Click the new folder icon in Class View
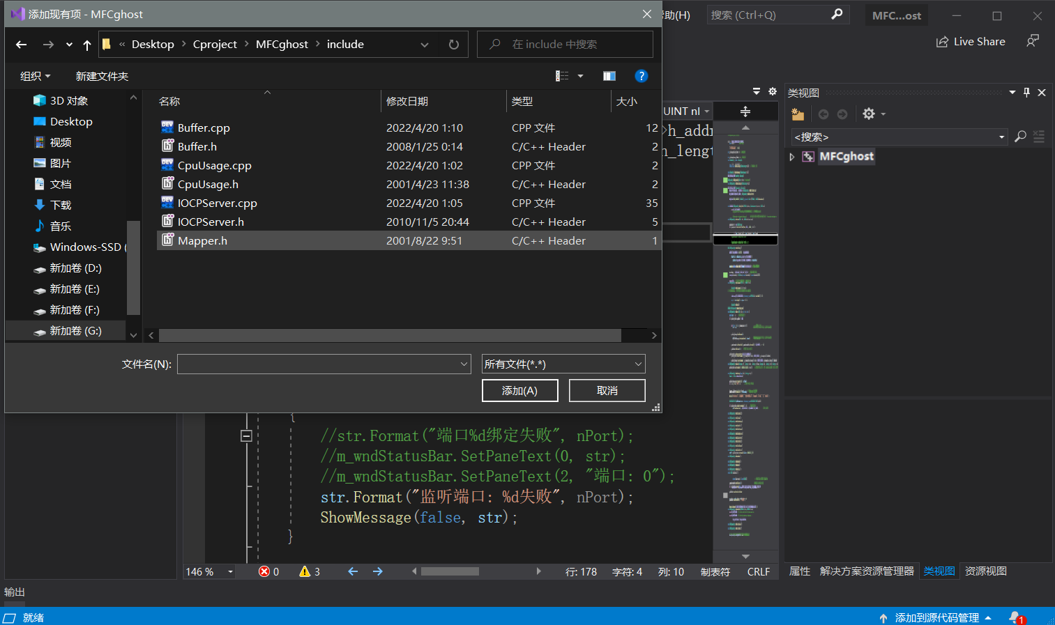Image resolution: width=1055 pixels, height=625 pixels. tap(798, 114)
